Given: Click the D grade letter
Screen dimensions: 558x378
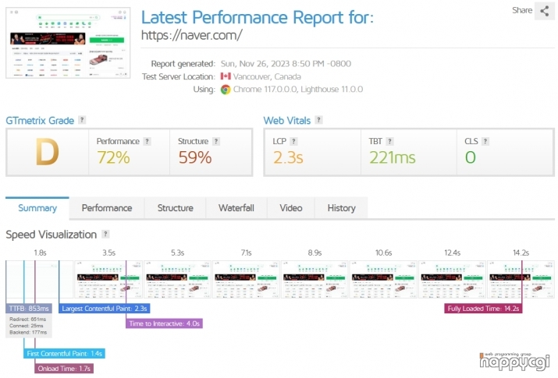Looking at the screenshot, I should click(x=48, y=152).
